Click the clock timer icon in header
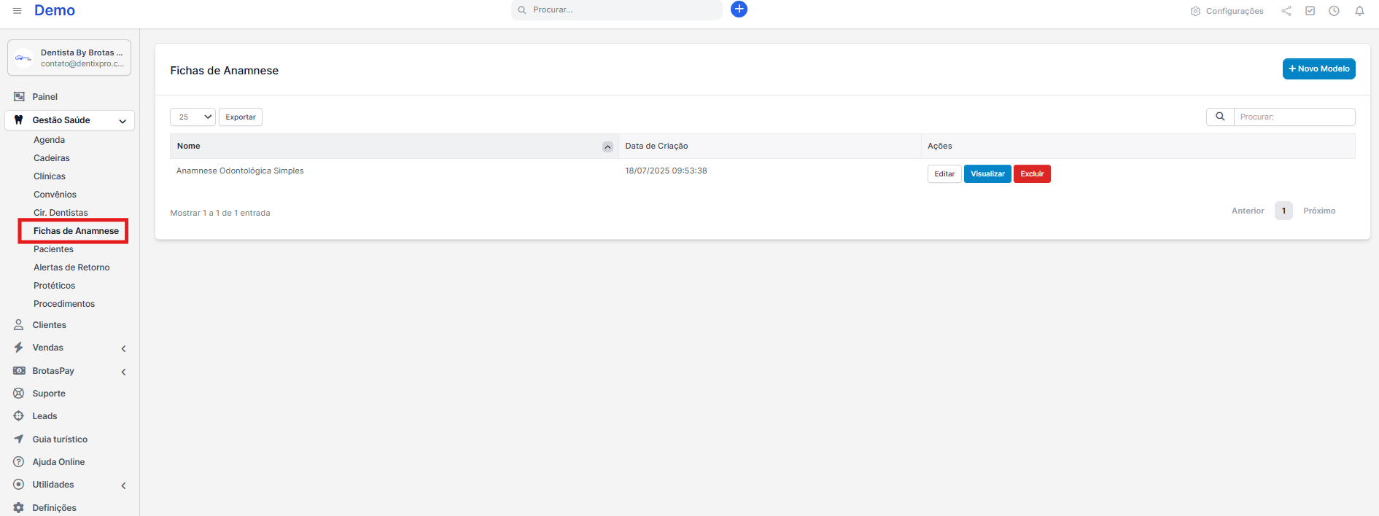 pyautogui.click(x=1334, y=11)
